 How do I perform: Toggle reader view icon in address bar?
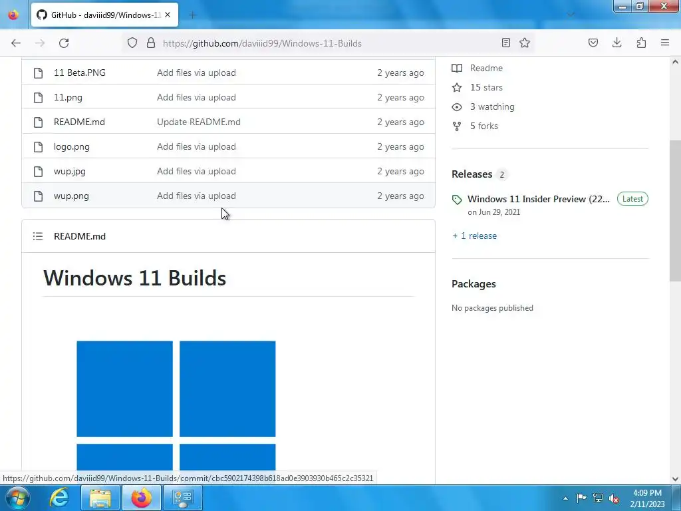pyautogui.click(x=506, y=43)
